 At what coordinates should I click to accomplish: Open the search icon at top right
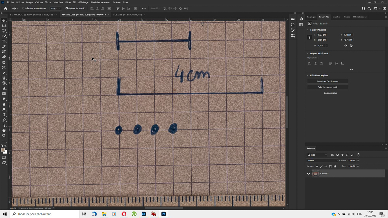tap(369, 9)
